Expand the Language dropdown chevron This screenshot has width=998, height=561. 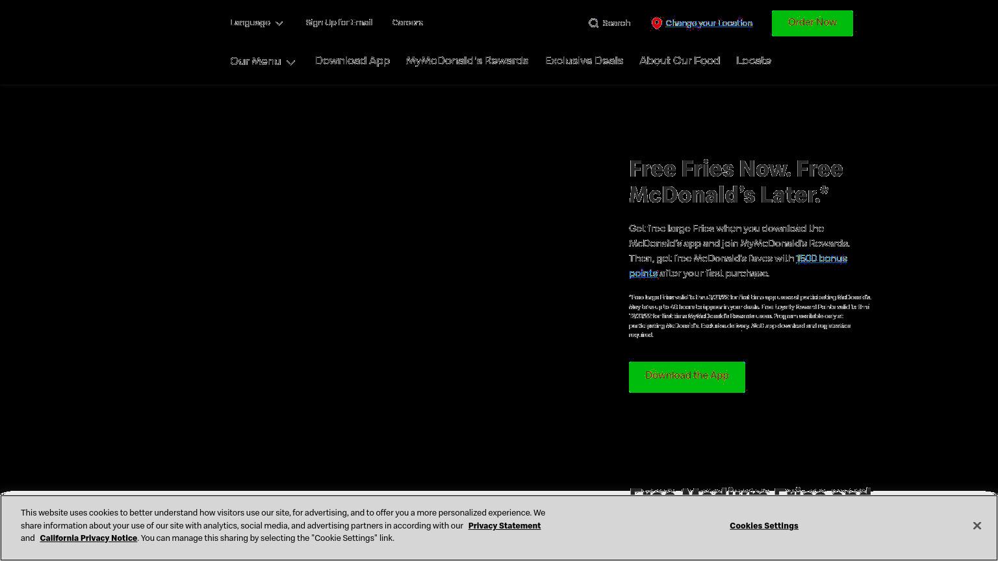pos(279,23)
